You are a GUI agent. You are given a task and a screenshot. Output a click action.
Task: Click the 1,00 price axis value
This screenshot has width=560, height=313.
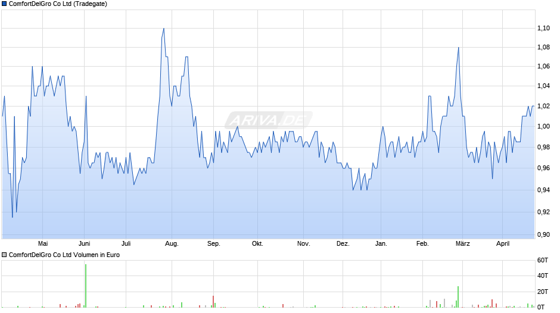point(543,126)
